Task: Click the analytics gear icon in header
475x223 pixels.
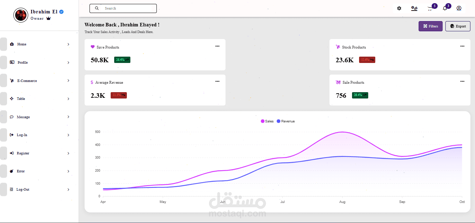Action: click(x=414, y=8)
